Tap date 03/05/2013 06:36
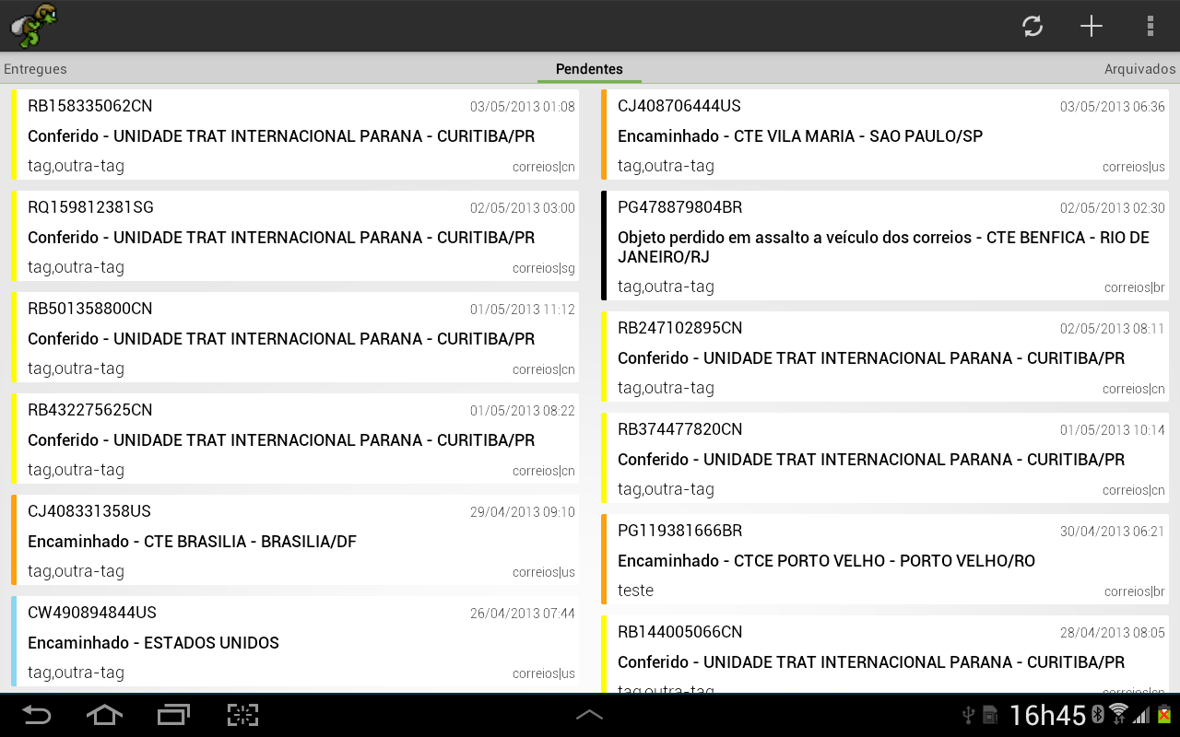Image resolution: width=1180 pixels, height=737 pixels. pyautogui.click(x=1113, y=107)
